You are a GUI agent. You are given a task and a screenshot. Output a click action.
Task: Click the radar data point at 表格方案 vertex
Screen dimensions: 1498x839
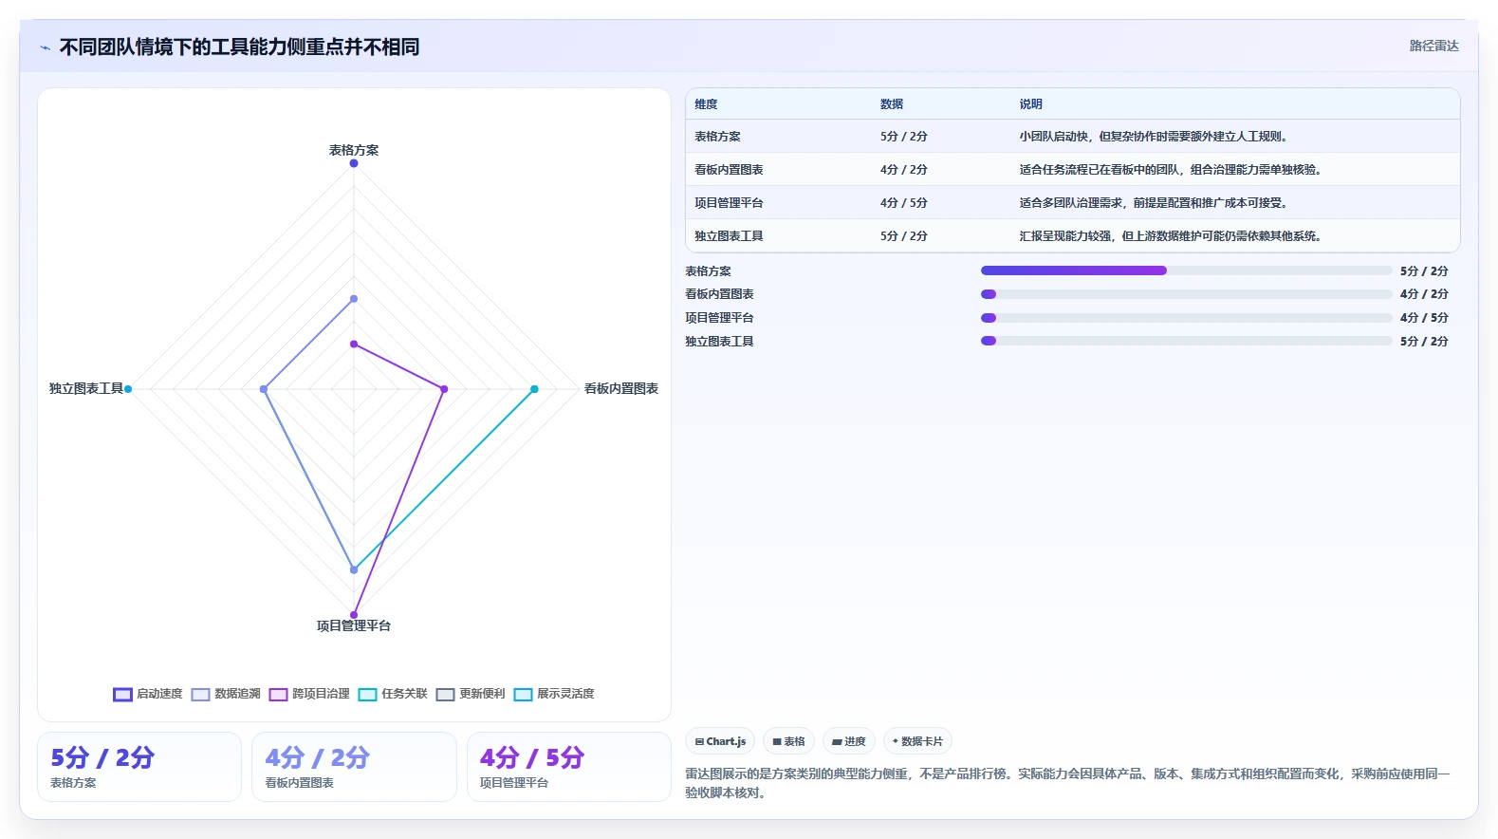pyautogui.click(x=354, y=163)
